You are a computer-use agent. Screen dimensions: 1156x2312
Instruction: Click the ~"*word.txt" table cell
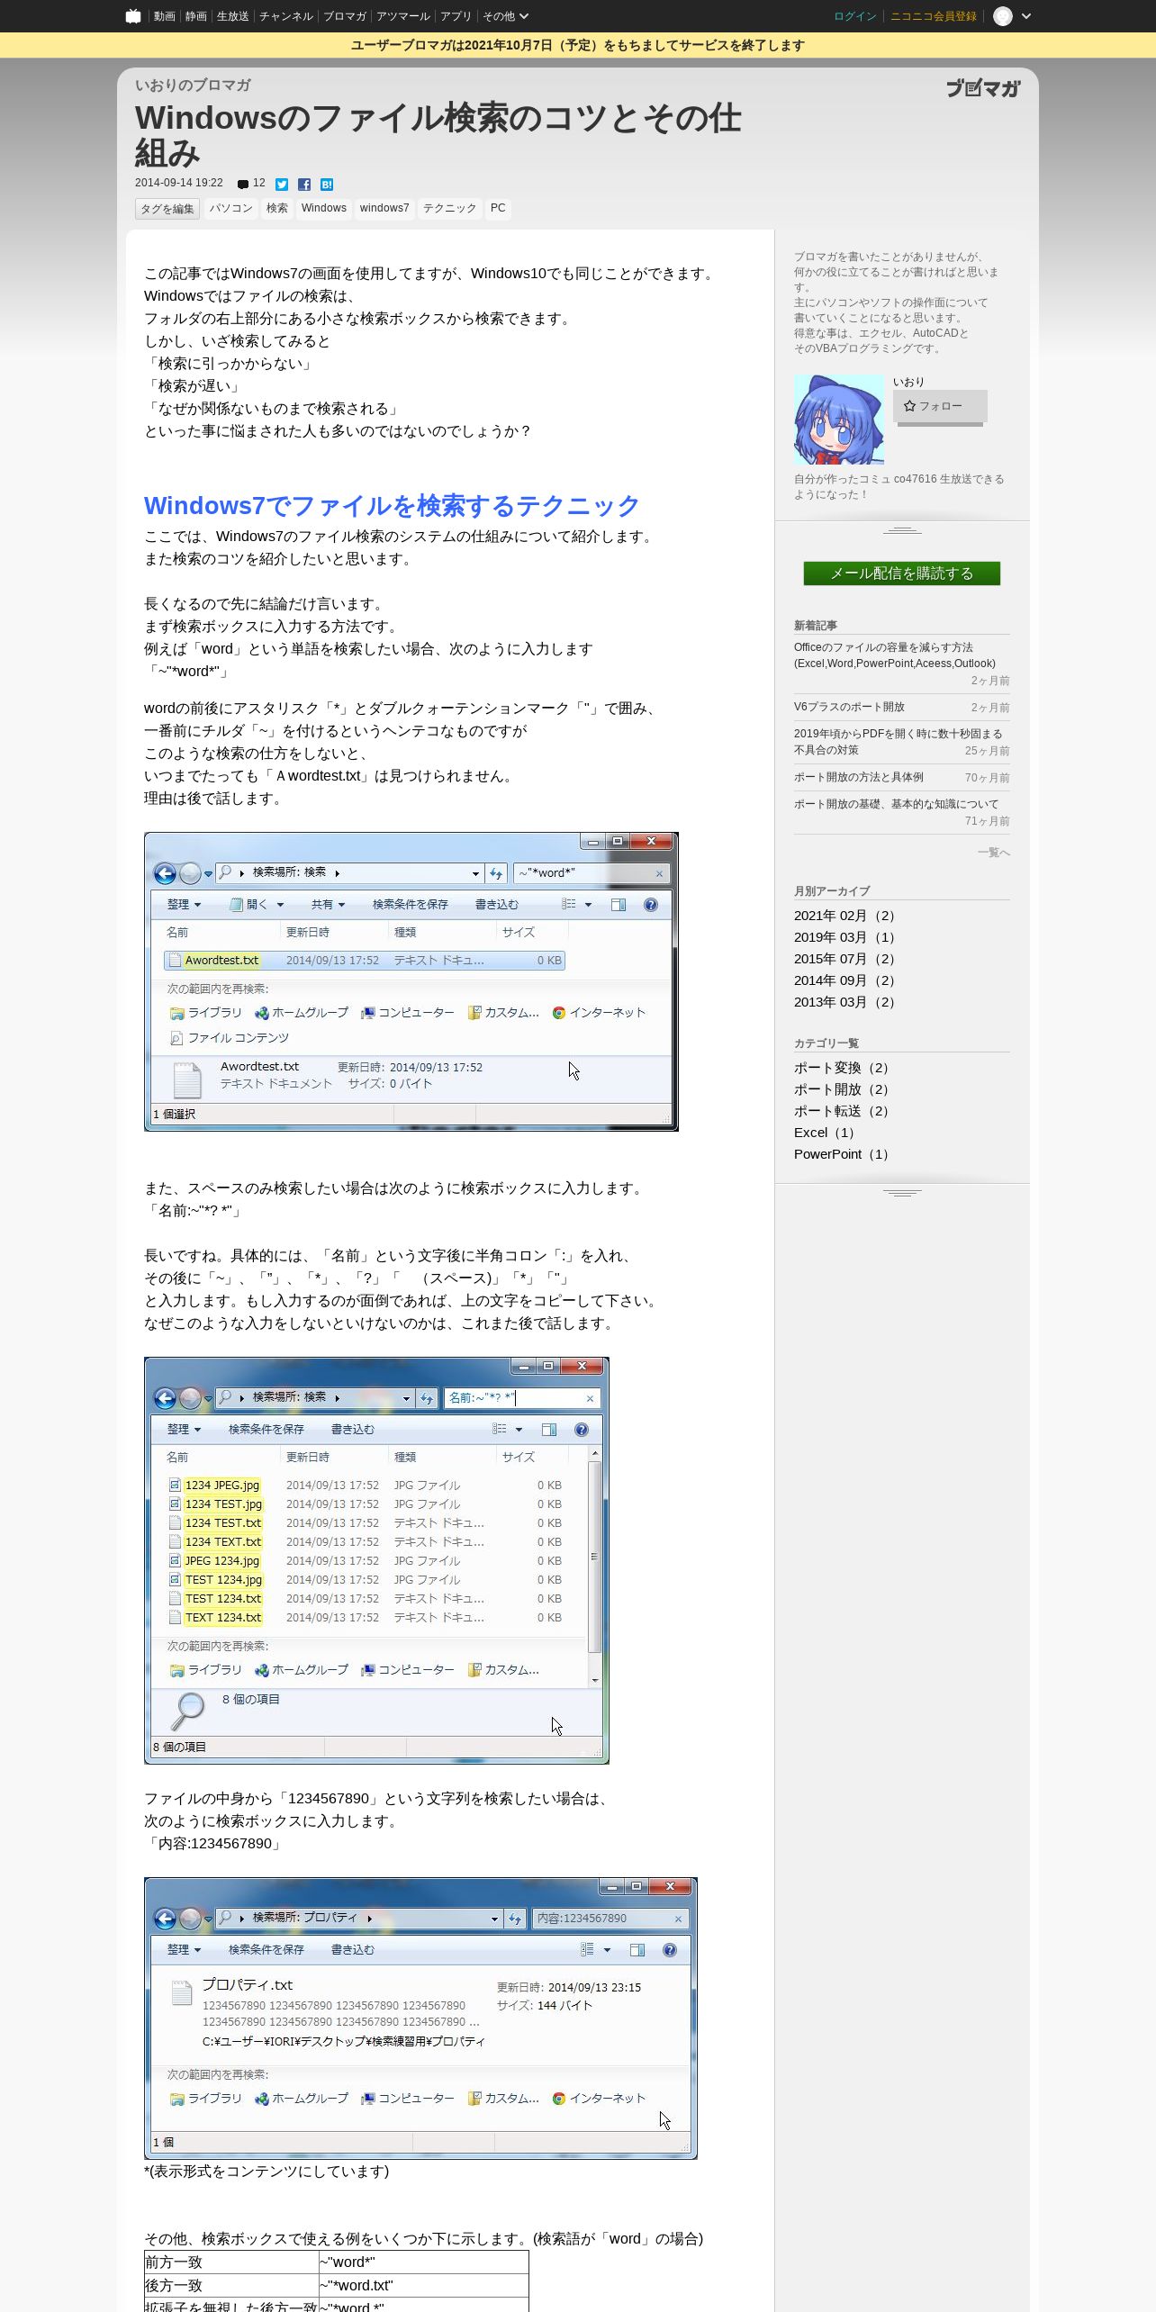pyautogui.click(x=423, y=2285)
